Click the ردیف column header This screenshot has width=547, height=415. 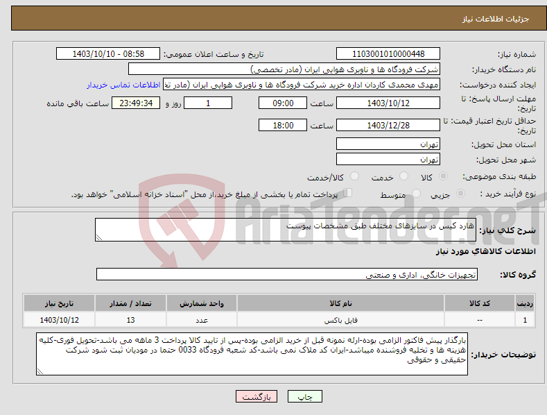525,303
